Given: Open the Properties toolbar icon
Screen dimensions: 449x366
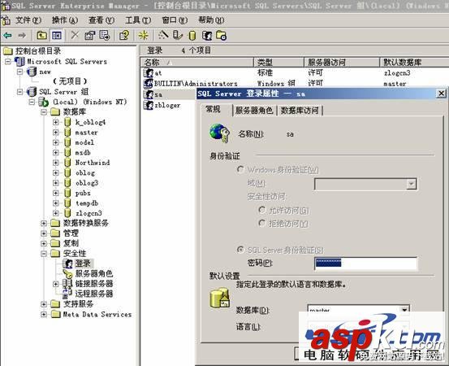Looking at the screenshot, I should click(89, 35).
